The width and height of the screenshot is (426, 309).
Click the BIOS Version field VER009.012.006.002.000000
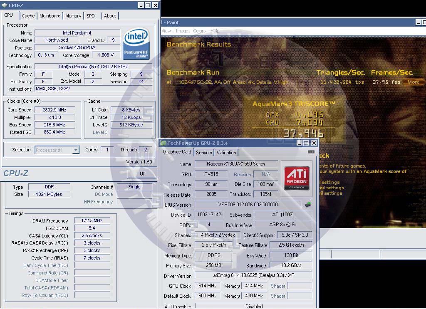pos(248,205)
